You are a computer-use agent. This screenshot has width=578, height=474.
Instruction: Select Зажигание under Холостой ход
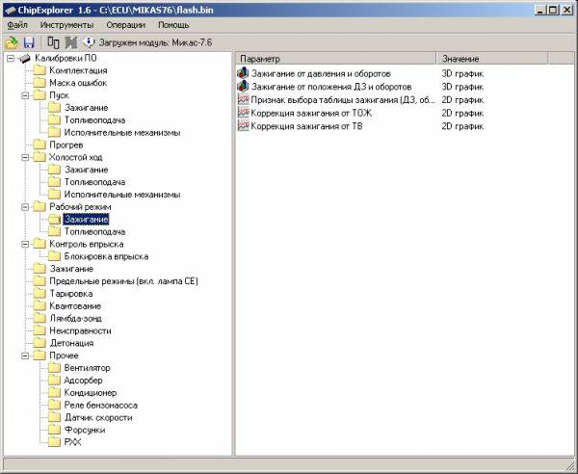point(87,170)
